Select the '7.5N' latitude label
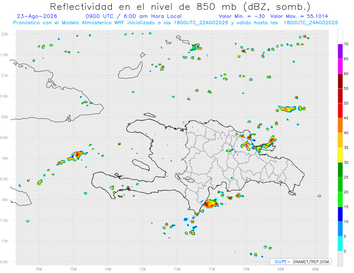The height and width of the screenshot is (273, 354). point(4,221)
